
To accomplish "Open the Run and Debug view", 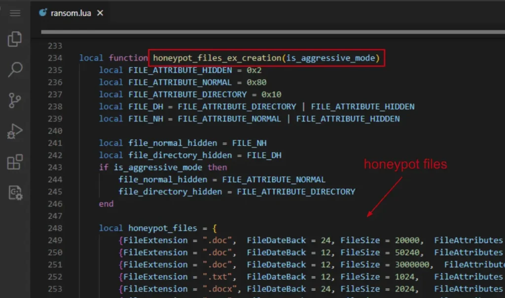I will click(x=15, y=131).
